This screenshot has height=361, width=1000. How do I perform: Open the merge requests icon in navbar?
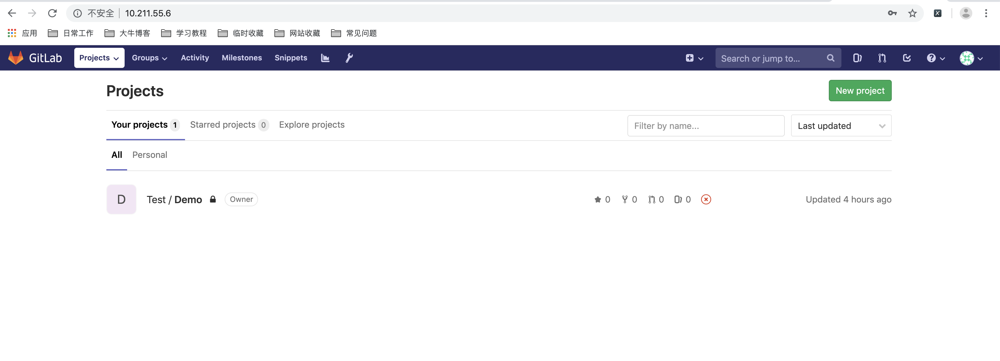coord(882,58)
